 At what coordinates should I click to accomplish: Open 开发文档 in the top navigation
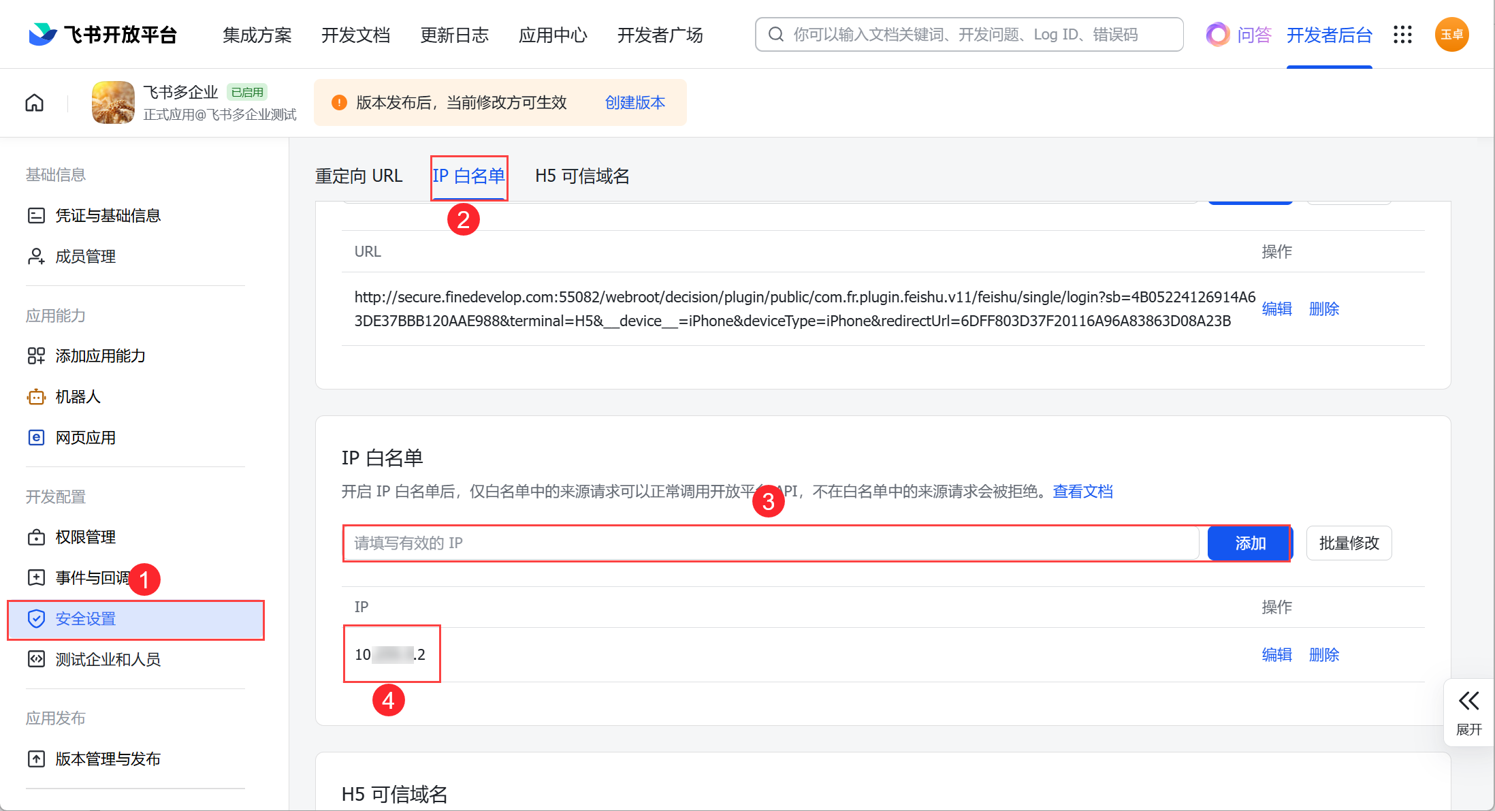click(355, 35)
